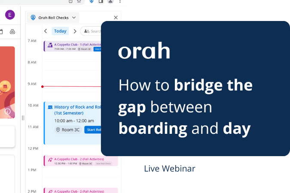This screenshot has width=290, height=193.
Task: Click Start Roll Check on 12:30 PM A Cappella event
Action: 104,163
